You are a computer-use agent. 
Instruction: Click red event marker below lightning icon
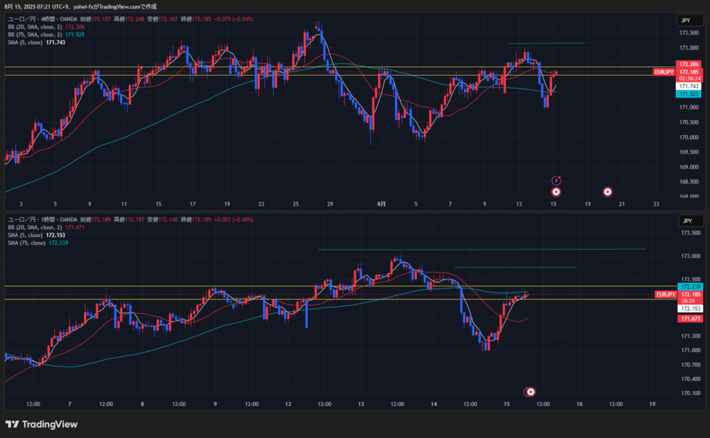(556, 191)
